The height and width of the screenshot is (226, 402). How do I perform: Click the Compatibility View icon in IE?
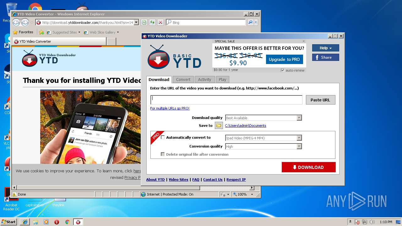click(x=144, y=22)
